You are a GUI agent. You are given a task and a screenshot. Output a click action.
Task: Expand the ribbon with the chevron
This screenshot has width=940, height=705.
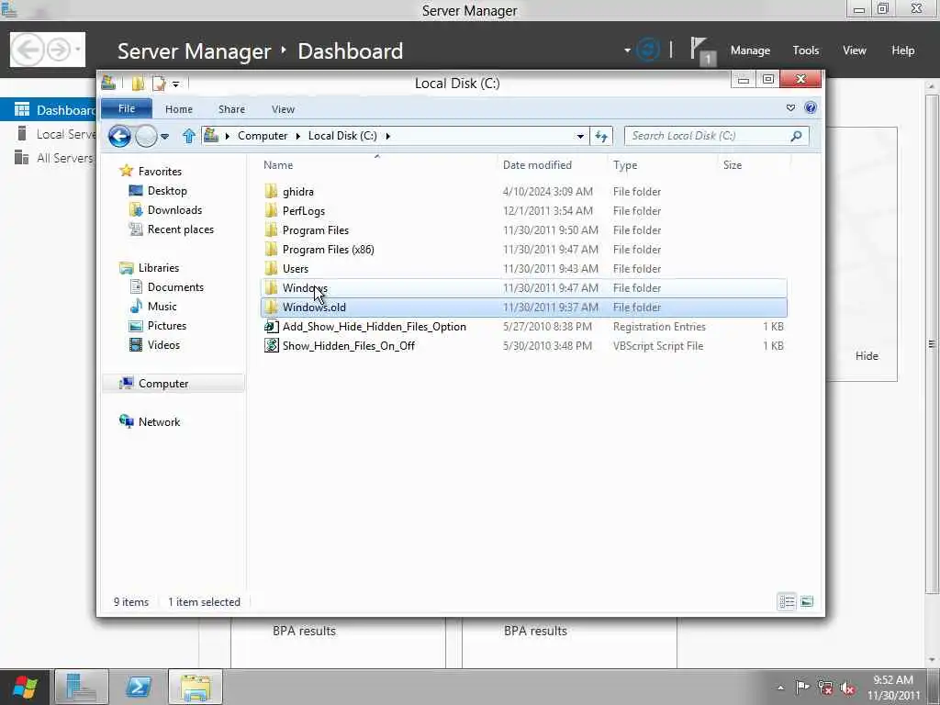[790, 108]
